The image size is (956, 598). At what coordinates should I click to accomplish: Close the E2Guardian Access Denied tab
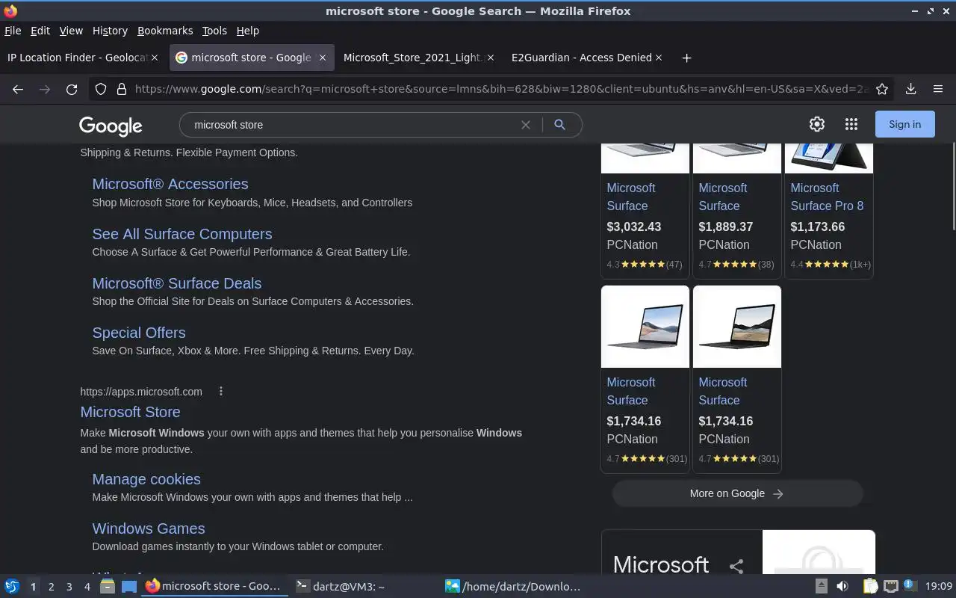659,58
